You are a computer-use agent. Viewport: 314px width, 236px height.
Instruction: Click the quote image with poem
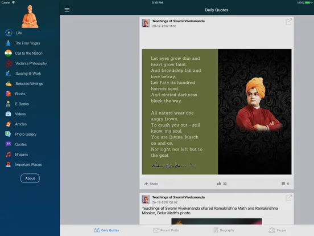coord(217,112)
